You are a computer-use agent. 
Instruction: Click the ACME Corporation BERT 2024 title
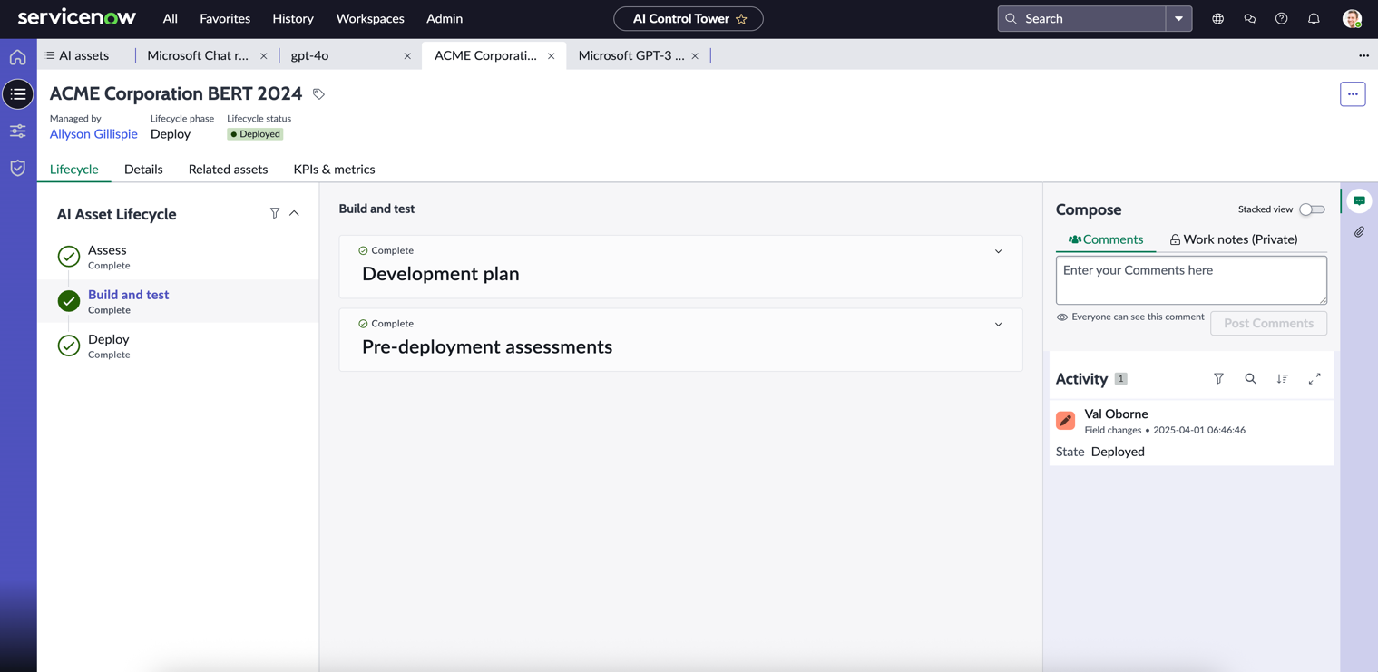coord(176,93)
